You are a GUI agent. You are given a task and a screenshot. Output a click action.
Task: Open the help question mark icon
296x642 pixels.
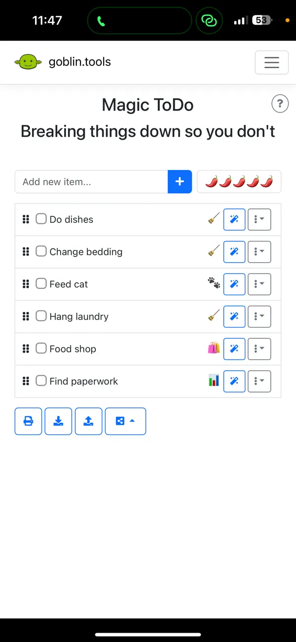[x=280, y=104]
